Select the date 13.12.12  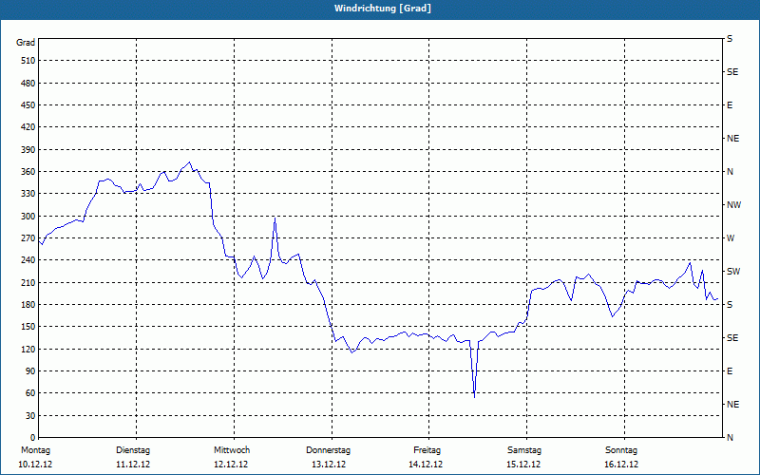[x=329, y=465]
